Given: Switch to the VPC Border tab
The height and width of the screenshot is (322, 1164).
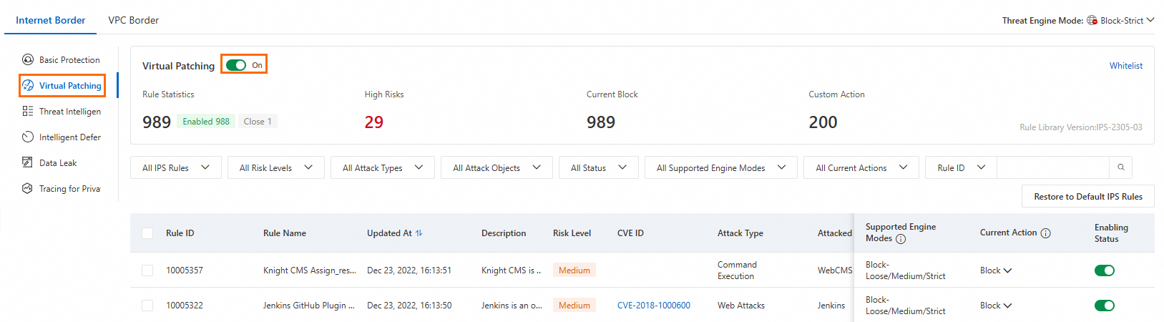Looking at the screenshot, I should tap(133, 20).
